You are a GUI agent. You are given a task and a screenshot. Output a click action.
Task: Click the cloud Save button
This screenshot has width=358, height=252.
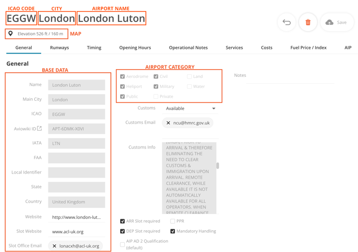click(x=337, y=22)
